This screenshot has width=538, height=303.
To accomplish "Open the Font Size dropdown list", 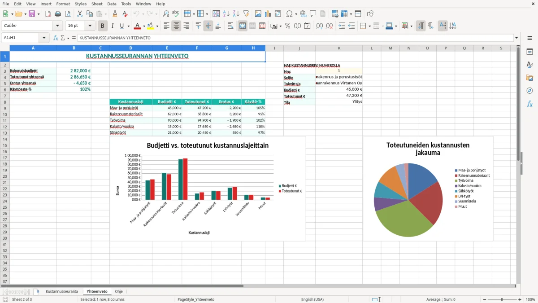I will click(x=90, y=26).
